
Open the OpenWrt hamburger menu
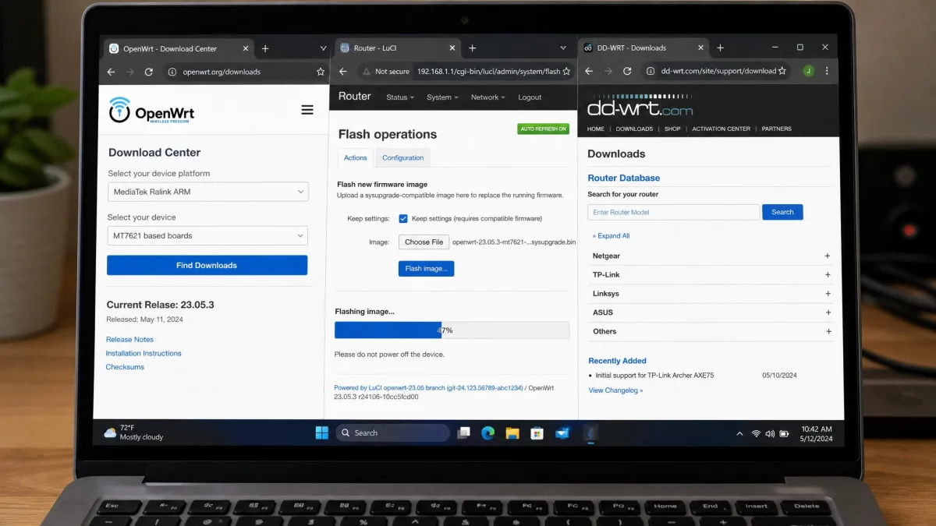coord(307,110)
